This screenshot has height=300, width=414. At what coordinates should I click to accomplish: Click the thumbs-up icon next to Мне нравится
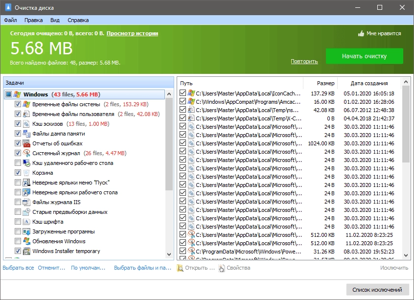click(361, 34)
